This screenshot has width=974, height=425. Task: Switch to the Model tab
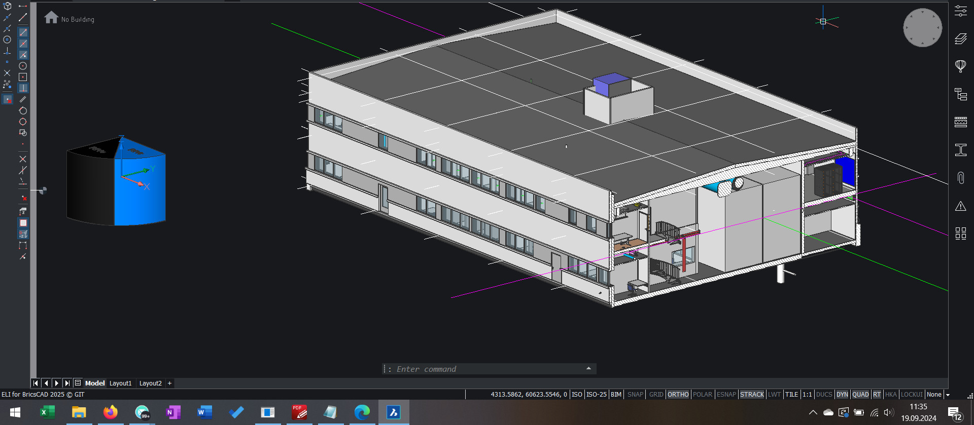pyautogui.click(x=95, y=383)
